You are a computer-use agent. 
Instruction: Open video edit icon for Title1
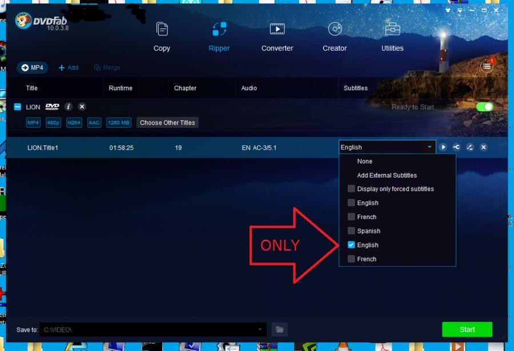[x=470, y=147]
